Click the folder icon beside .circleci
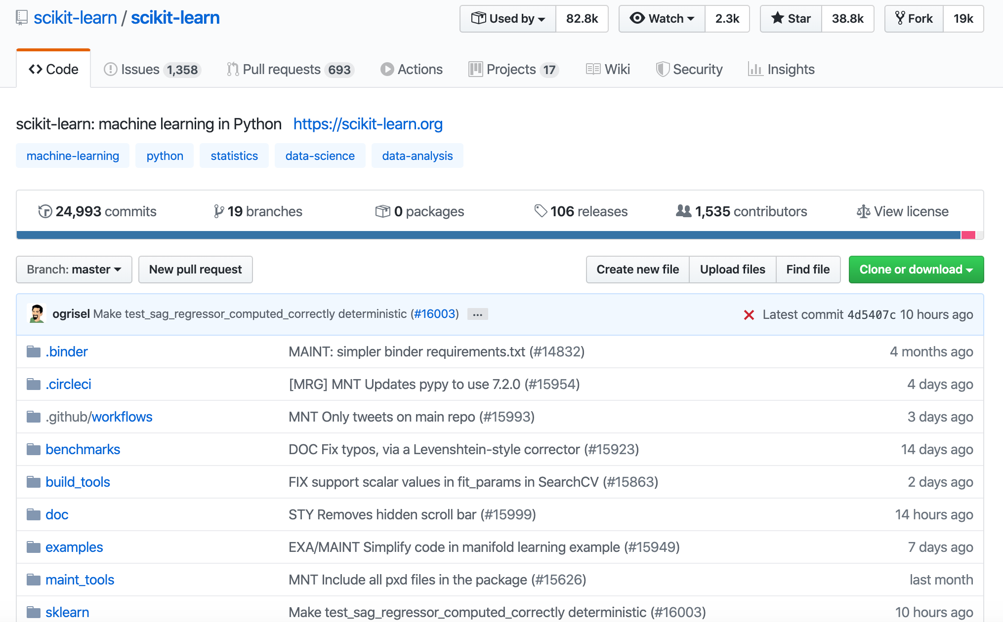 pos(34,384)
